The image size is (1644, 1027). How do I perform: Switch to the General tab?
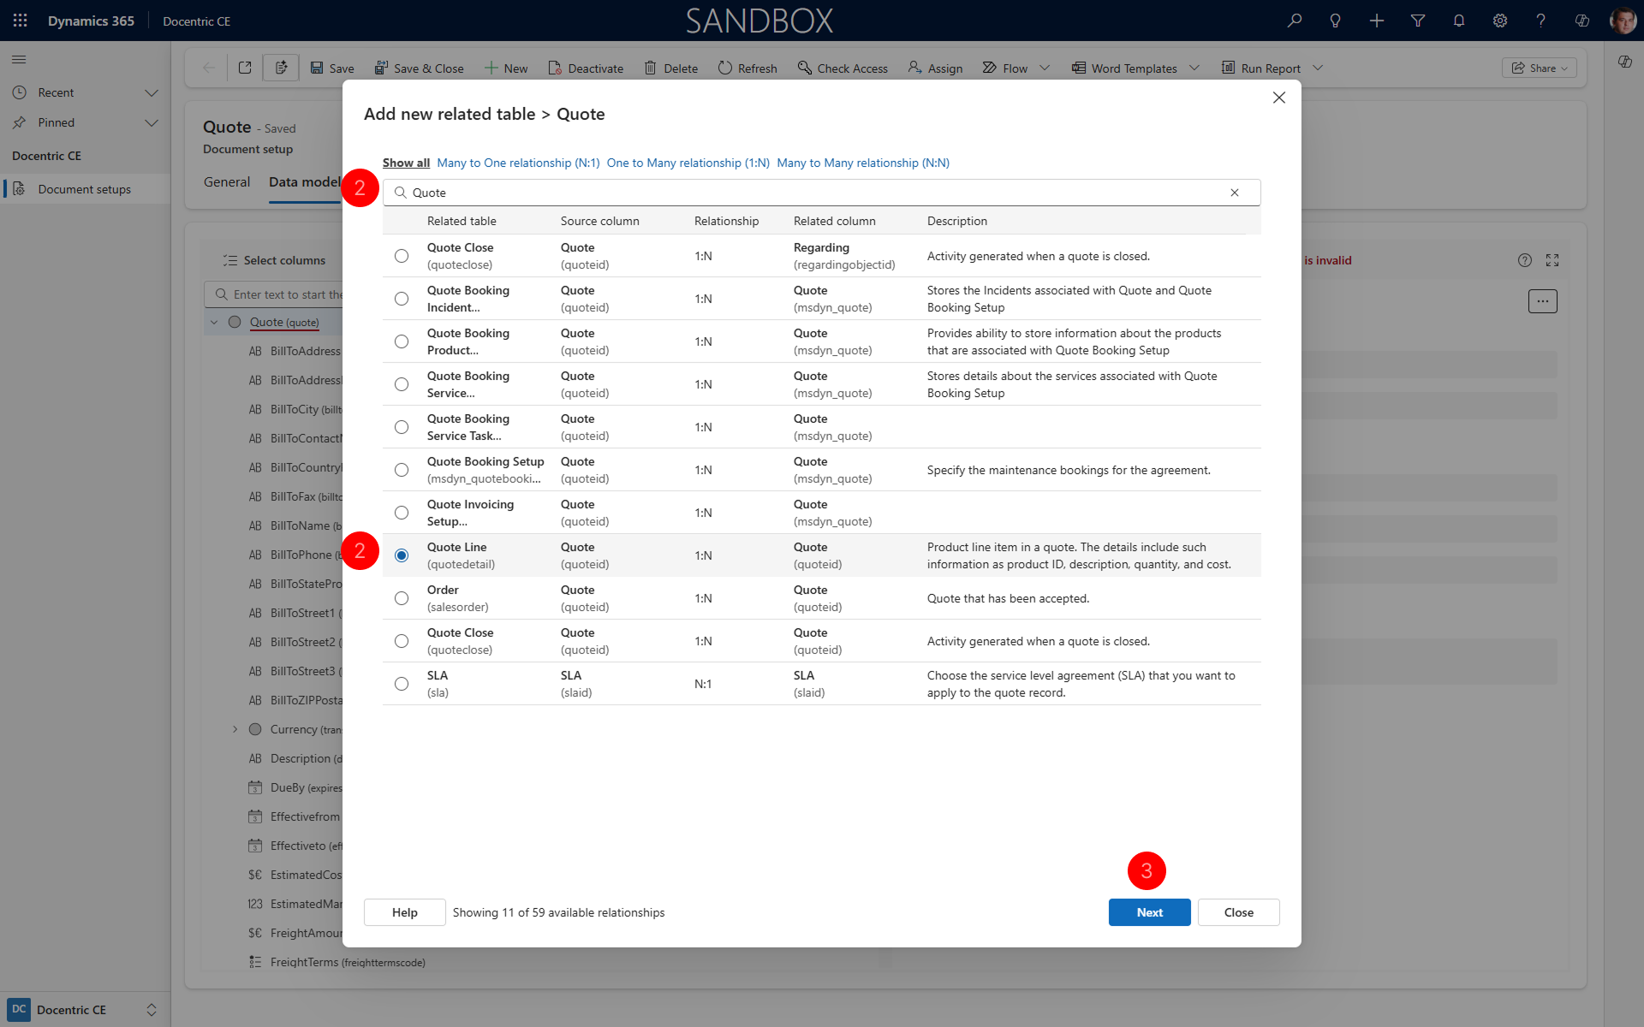pos(227,182)
